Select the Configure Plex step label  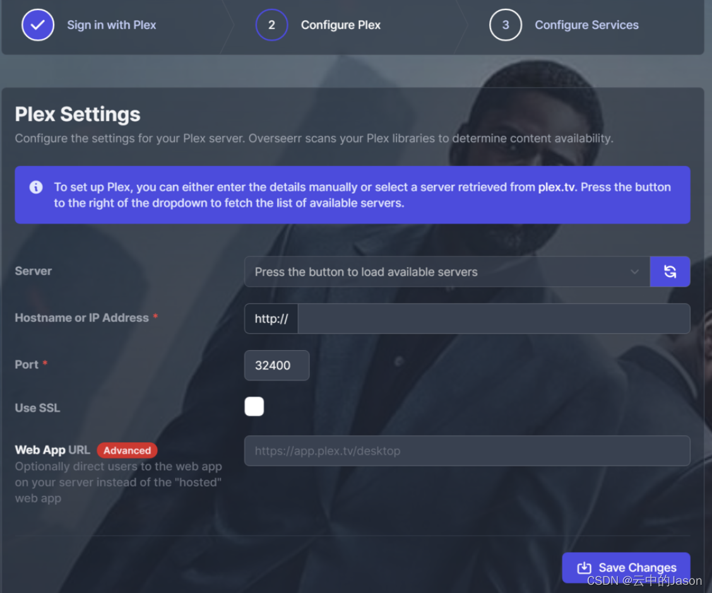click(341, 25)
